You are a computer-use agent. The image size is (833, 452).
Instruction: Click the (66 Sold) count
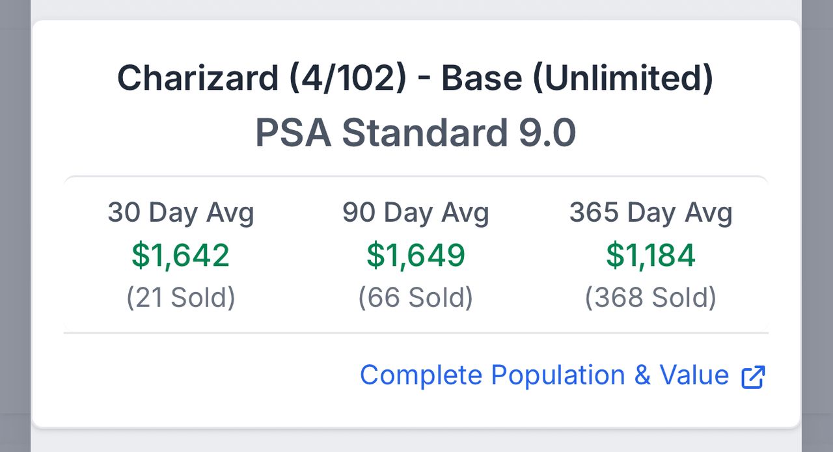point(416,297)
